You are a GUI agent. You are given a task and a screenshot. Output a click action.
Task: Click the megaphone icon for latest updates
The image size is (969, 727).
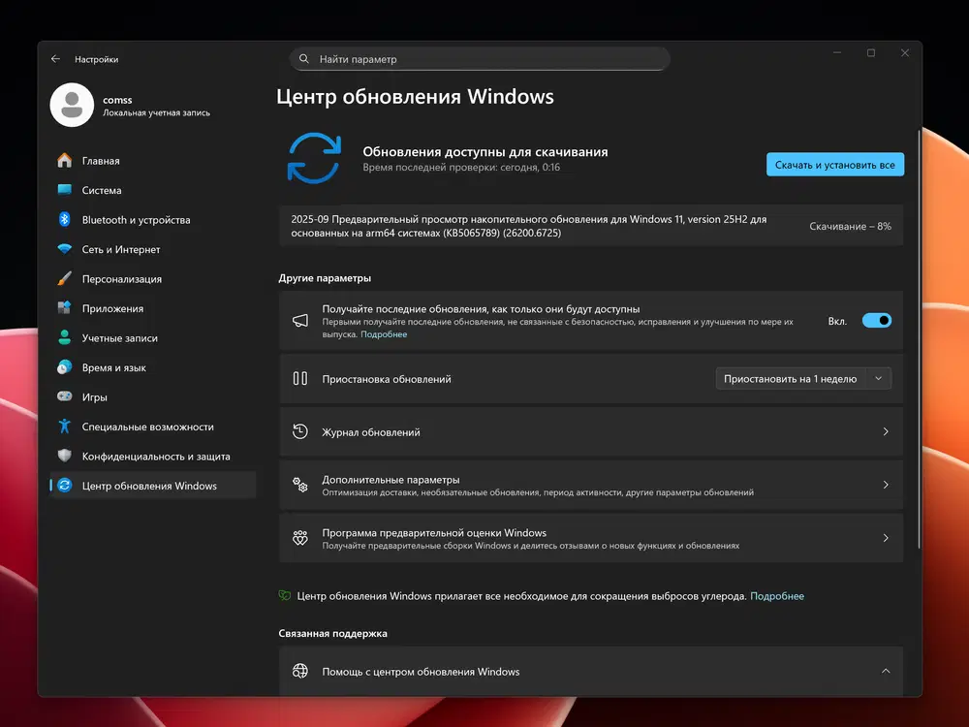pos(300,321)
